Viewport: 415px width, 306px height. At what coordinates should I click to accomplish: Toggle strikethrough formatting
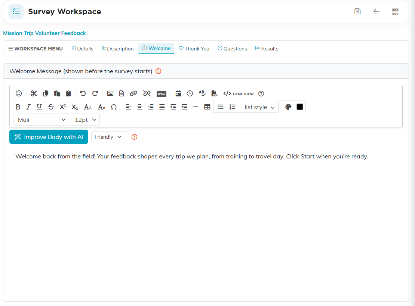point(51,107)
